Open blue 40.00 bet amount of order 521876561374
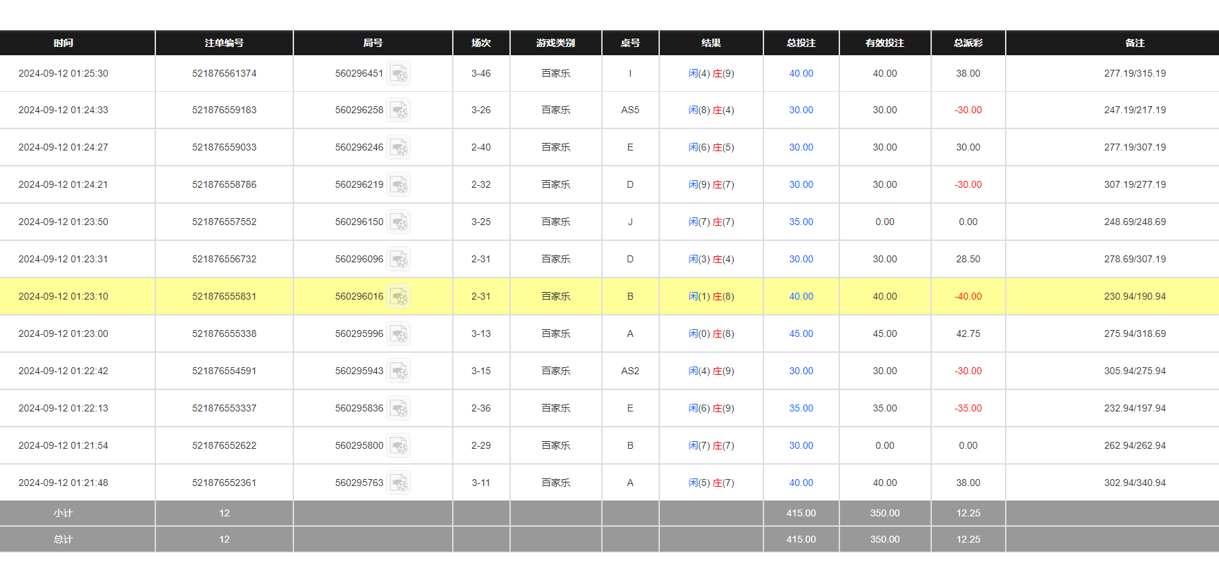1219x573 pixels. [801, 73]
